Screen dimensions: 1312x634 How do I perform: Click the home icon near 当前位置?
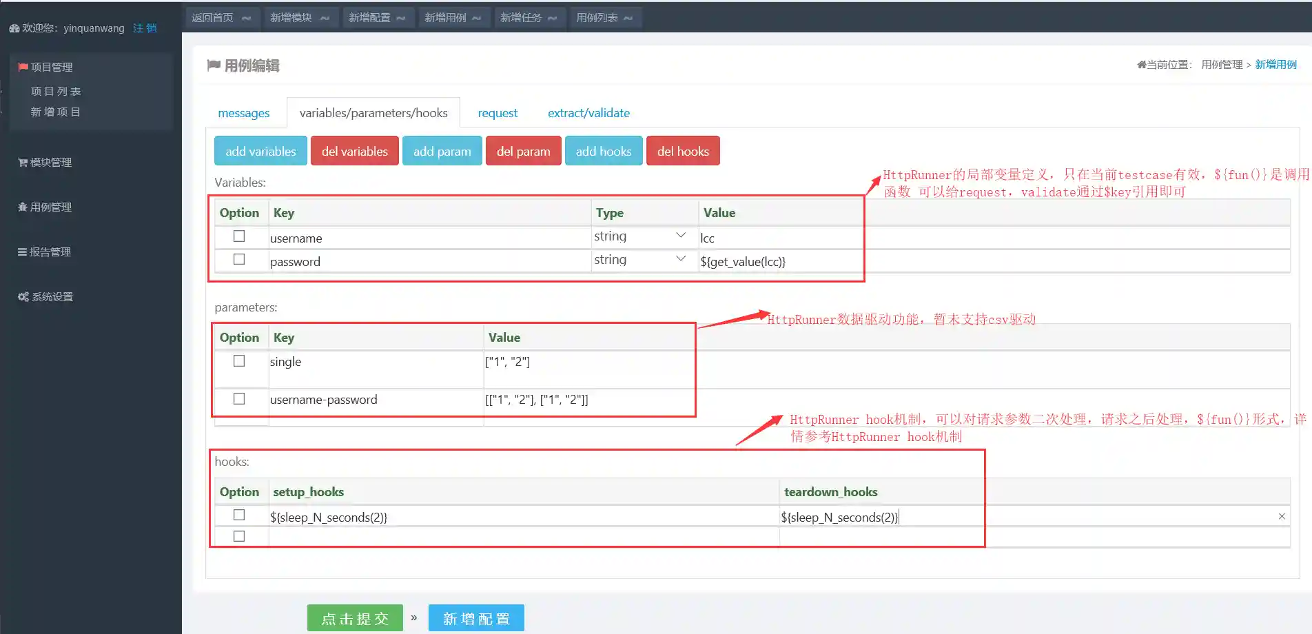[1141, 65]
